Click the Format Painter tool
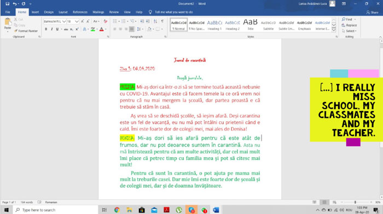Screen dimensions: 383x214 click(x=26, y=31)
